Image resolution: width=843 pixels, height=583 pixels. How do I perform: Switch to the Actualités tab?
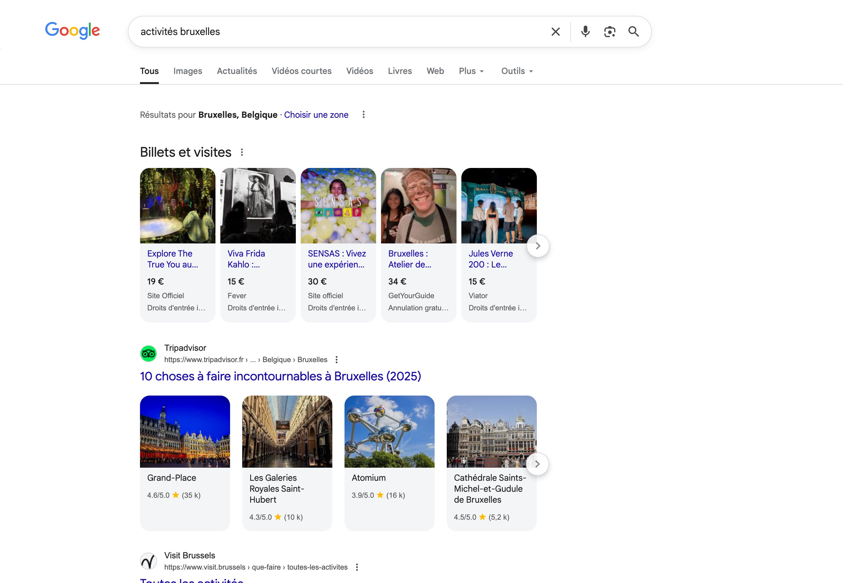237,71
